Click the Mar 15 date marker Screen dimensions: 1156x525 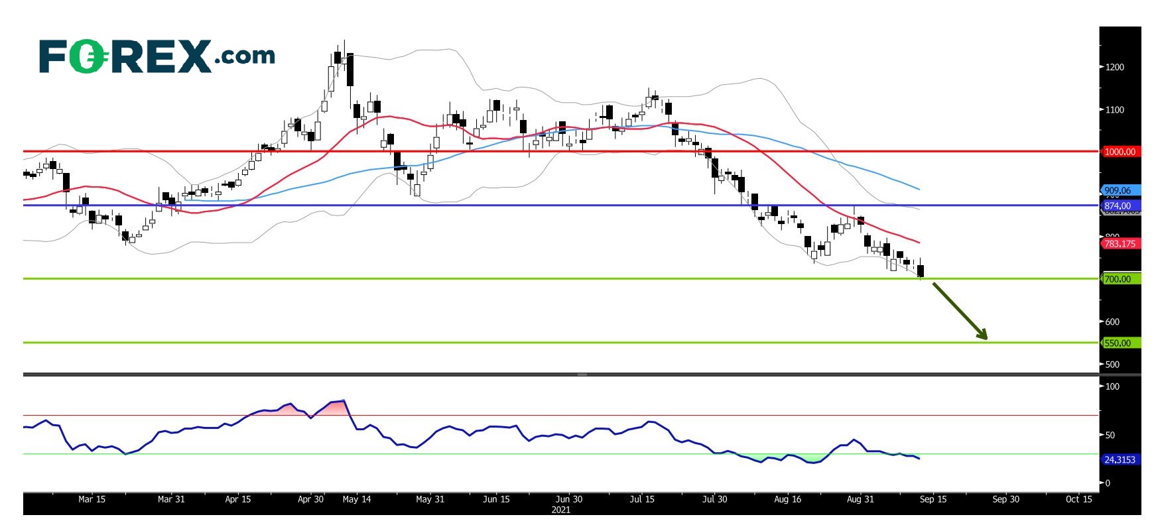click(x=92, y=499)
